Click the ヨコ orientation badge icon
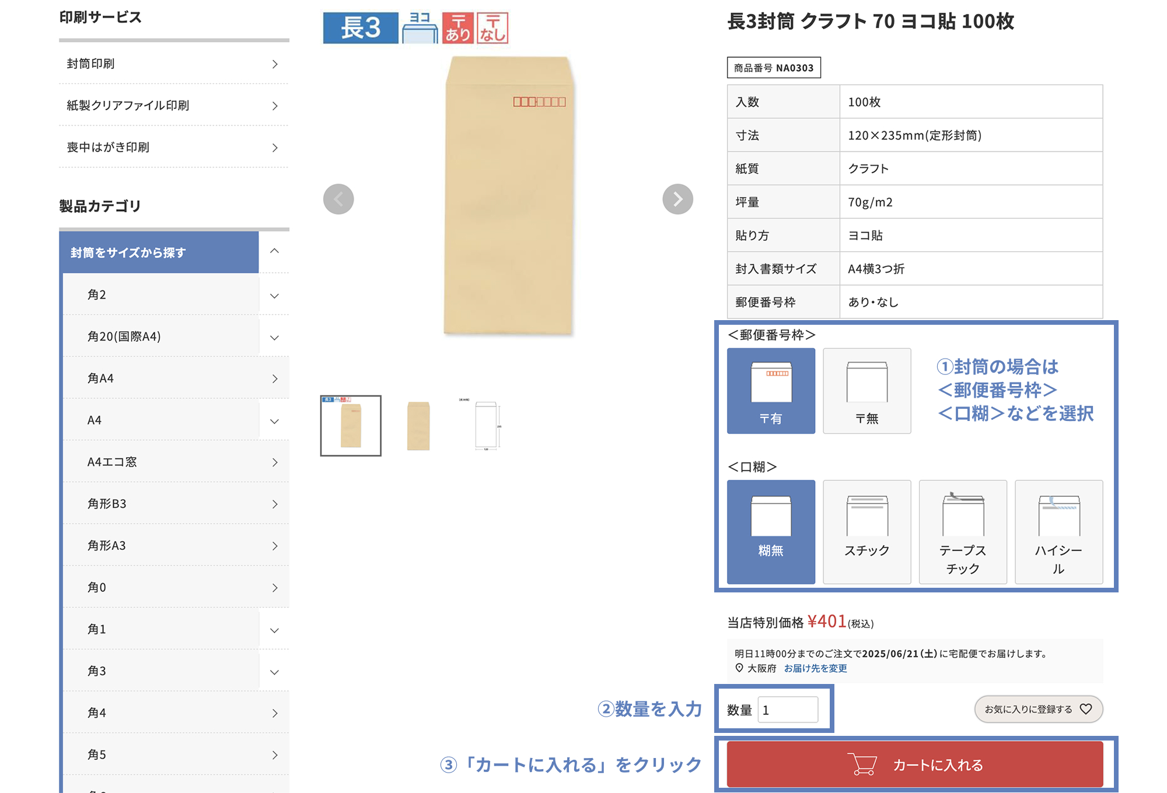Viewport: 1167px width, 793px height. (419, 26)
